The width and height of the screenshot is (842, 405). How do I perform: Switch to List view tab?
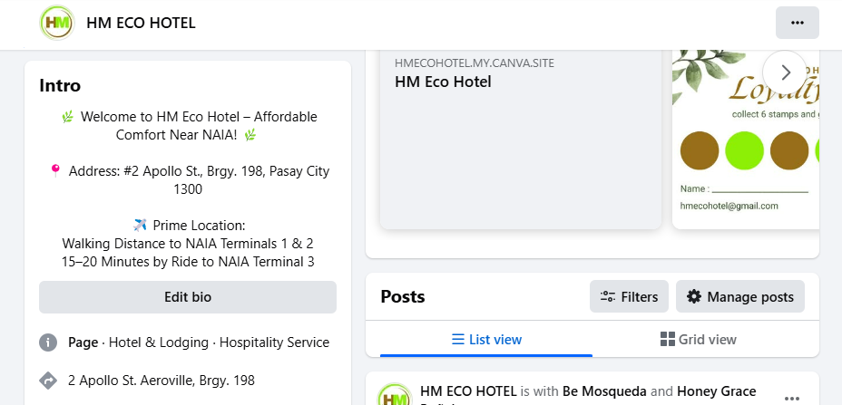click(486, 340)
